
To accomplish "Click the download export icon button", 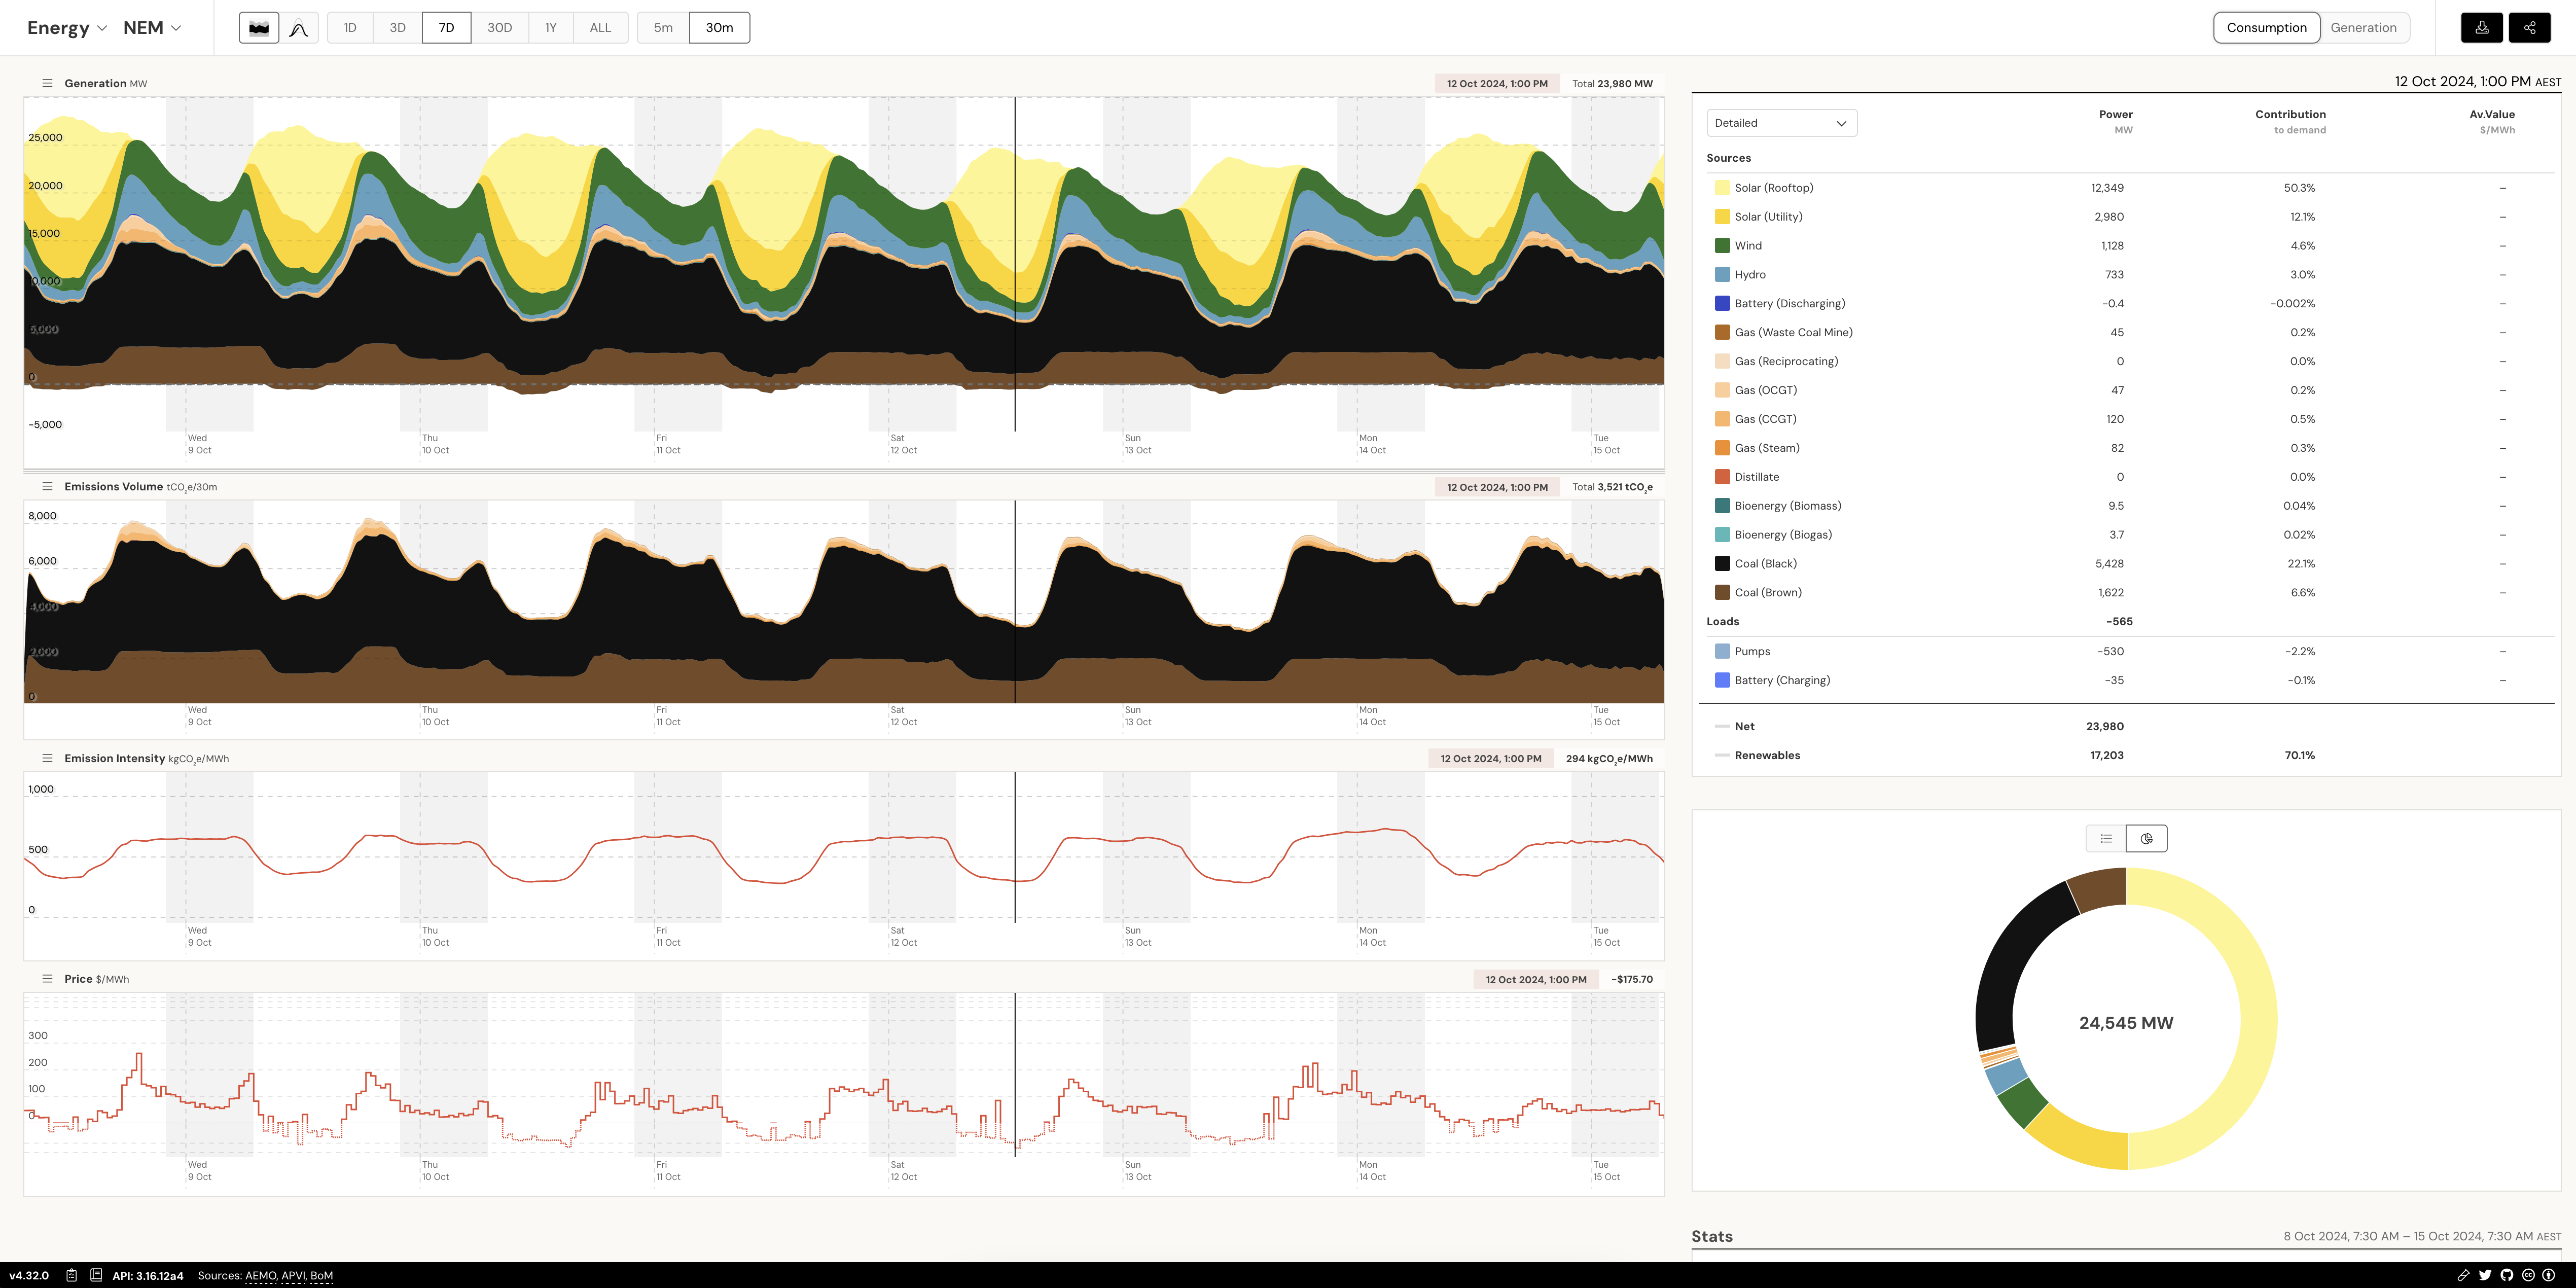I will 2482,28.
